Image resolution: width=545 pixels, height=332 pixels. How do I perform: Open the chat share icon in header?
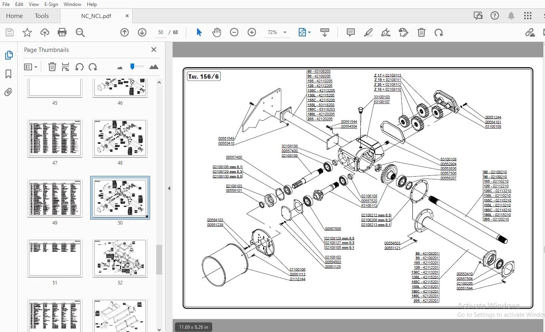[478, 16]
